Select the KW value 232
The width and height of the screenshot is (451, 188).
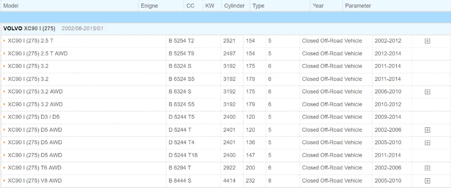point(250,180)
